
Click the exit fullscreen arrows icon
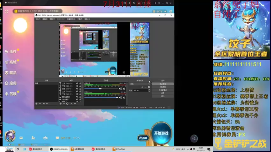coord(6,11)
